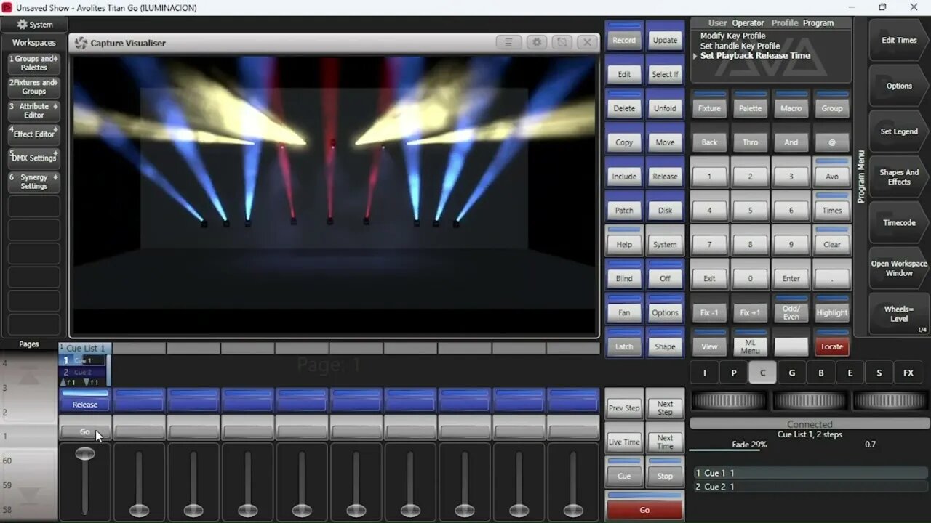The height and width of the screenshot is (523, 931).
Task: Click the Pages roller down arrow
Action: pyautogui.click(x=28, y=495)
